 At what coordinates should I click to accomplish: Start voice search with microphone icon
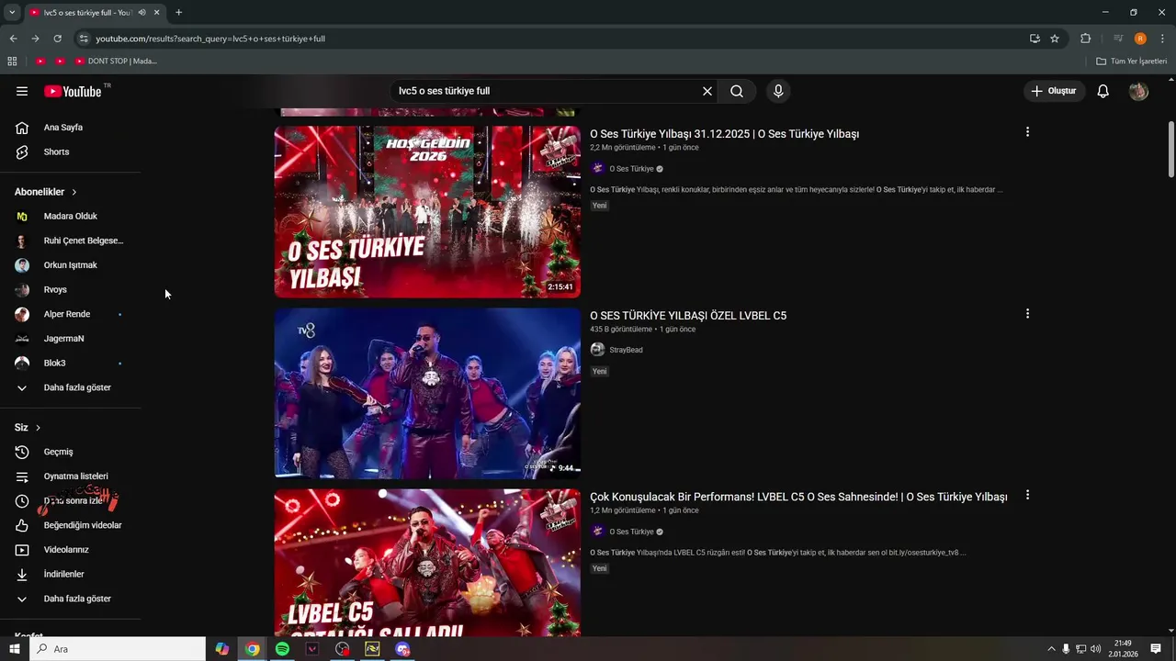[778, 91]
